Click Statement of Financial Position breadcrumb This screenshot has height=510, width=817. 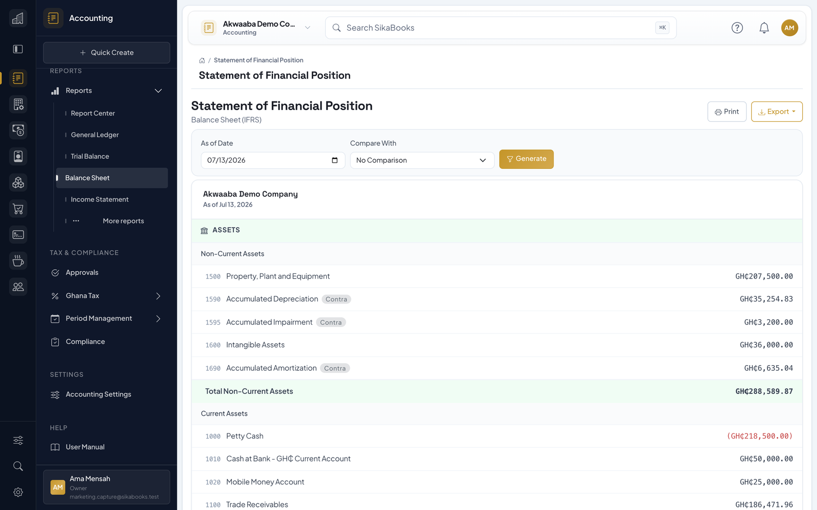(258, 60)
